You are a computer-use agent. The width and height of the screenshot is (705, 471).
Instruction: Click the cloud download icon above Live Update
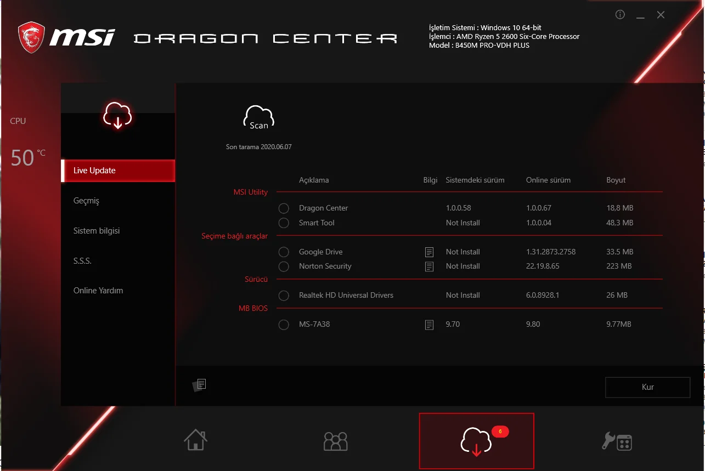[117, 115]
